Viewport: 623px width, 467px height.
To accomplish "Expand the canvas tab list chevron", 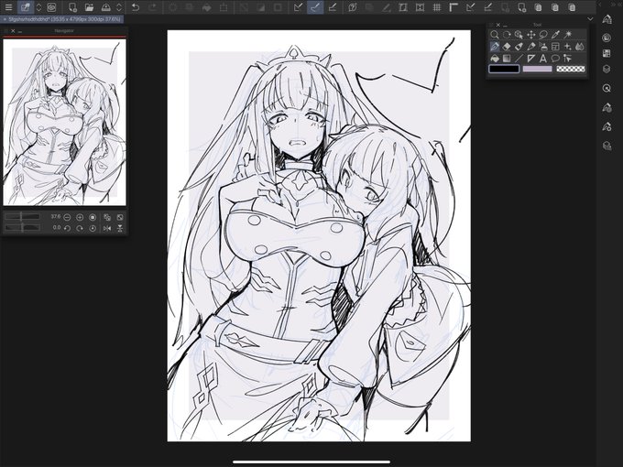I will [x=590, y=18].
